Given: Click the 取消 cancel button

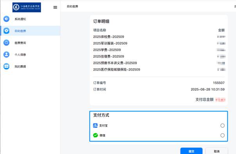Looking at the screenshot, I should click(x=217, y=151).
